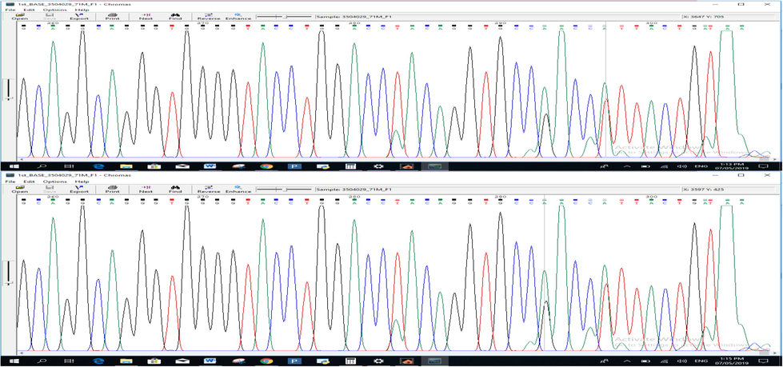Click Sample name field in window reading X: 3597
The width and height of the screenshot is (783, 367).
pos(497,189)
